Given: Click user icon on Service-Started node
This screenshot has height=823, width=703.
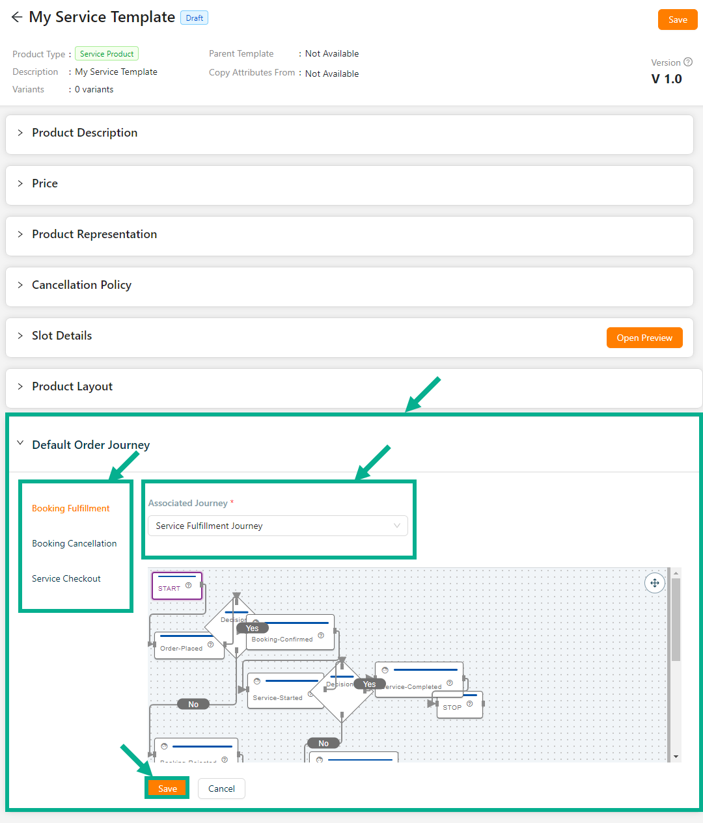Looking at the screenshot, I should (257, 681).
